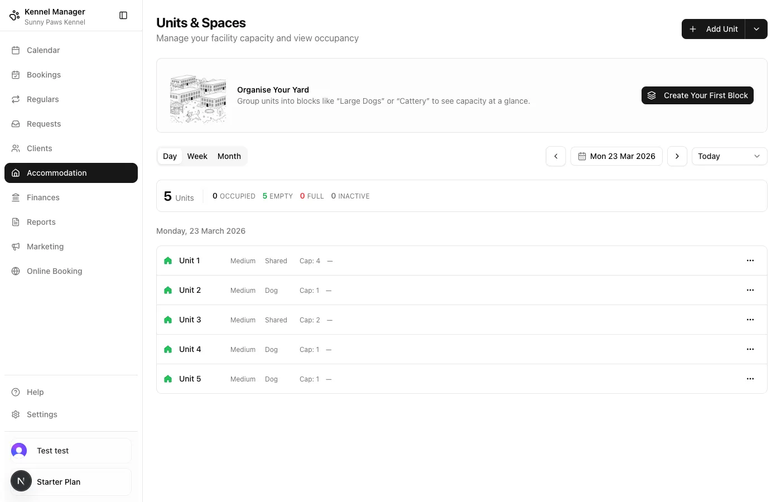Switch to the Week view tab
Viewport: 781px width, 502px height.
(x=197, y=156)
